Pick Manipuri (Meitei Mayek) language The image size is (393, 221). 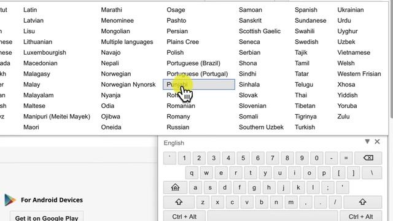pyautogui.click(x=56, y=117)
